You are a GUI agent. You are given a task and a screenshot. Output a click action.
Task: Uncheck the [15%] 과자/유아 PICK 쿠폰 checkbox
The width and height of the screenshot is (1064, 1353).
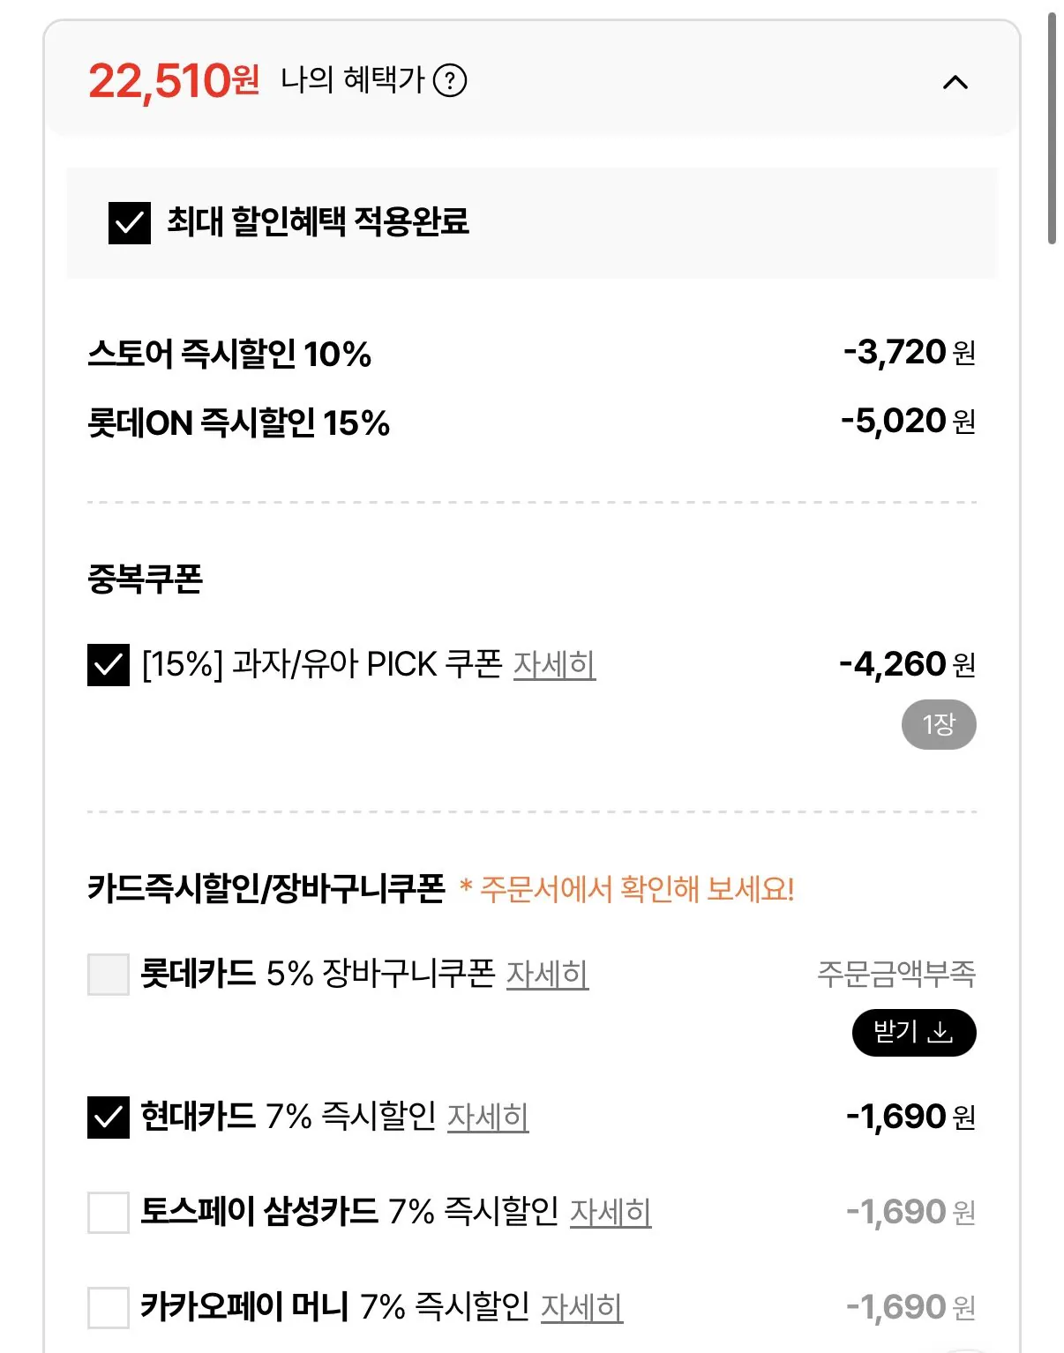pyautogui.click(x=109, y=665)
